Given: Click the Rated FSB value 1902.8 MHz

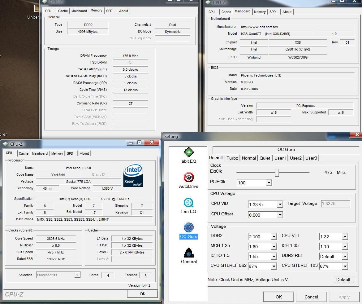Looking at the screenshot, I should coord(56,259).
